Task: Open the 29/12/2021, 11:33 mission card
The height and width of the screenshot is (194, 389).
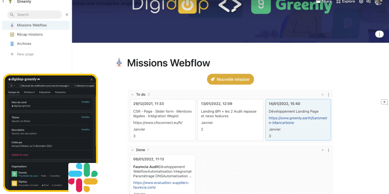Action: (x=163, y=120)
